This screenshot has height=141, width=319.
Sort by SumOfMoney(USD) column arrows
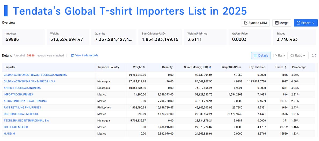(x=210, y=67)
